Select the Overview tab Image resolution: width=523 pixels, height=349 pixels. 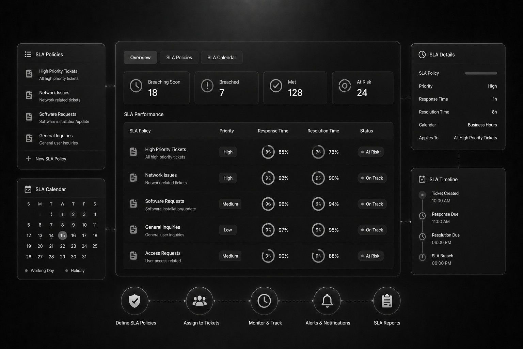pyautogui.click(x=140, y=58)
